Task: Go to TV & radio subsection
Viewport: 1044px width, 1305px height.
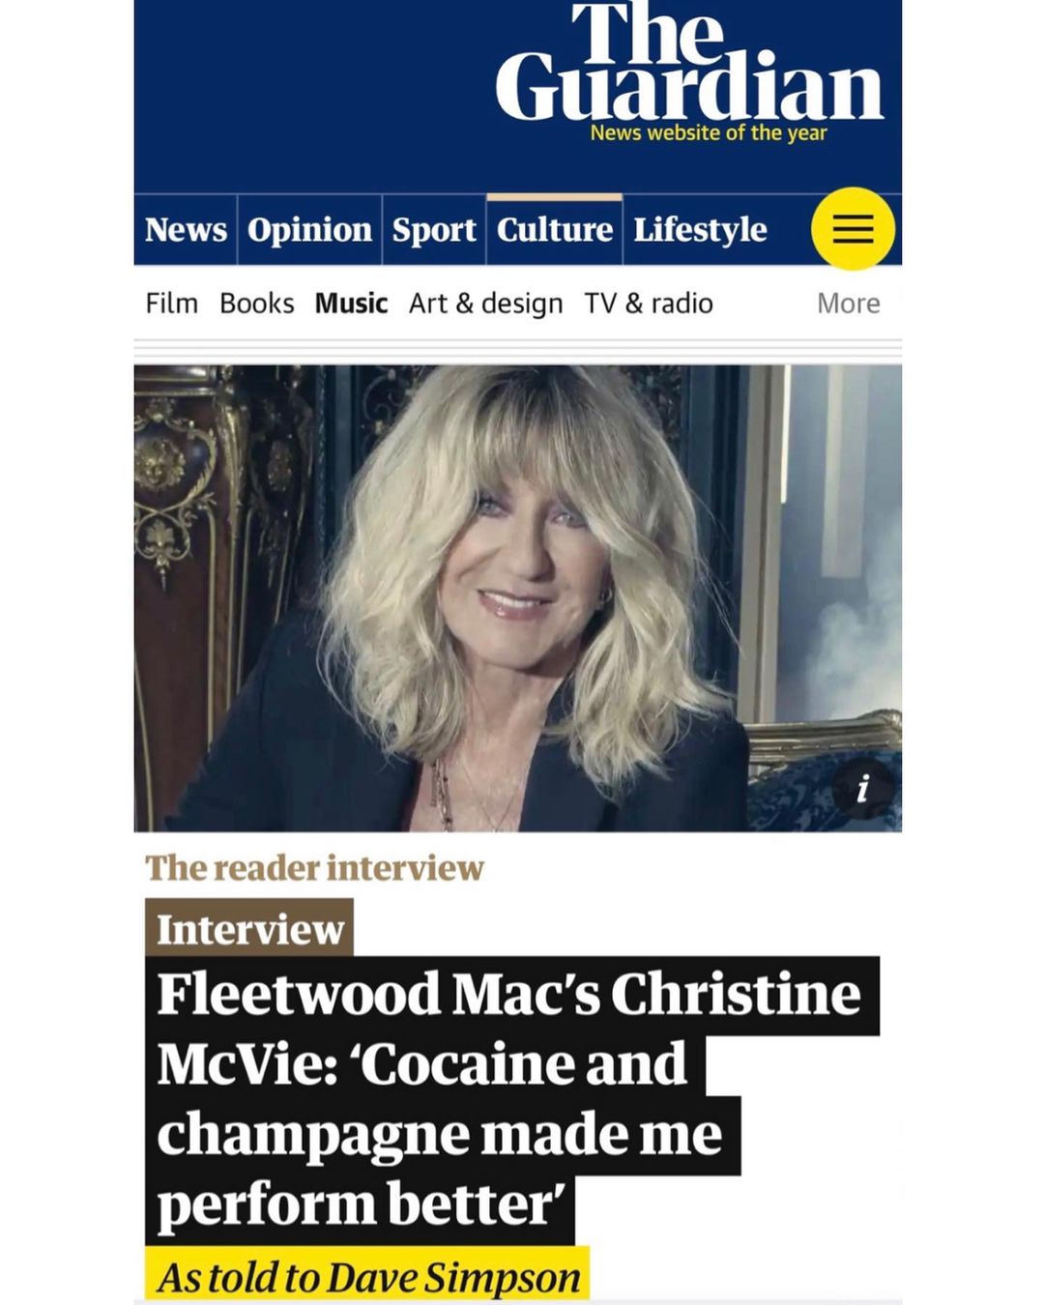Action: click(649, 304)
